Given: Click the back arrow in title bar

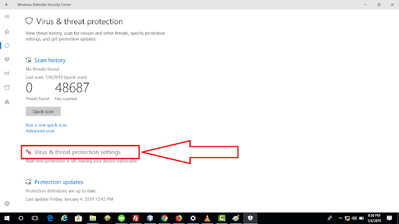Looking at the screenshot, I should (7, 4).
